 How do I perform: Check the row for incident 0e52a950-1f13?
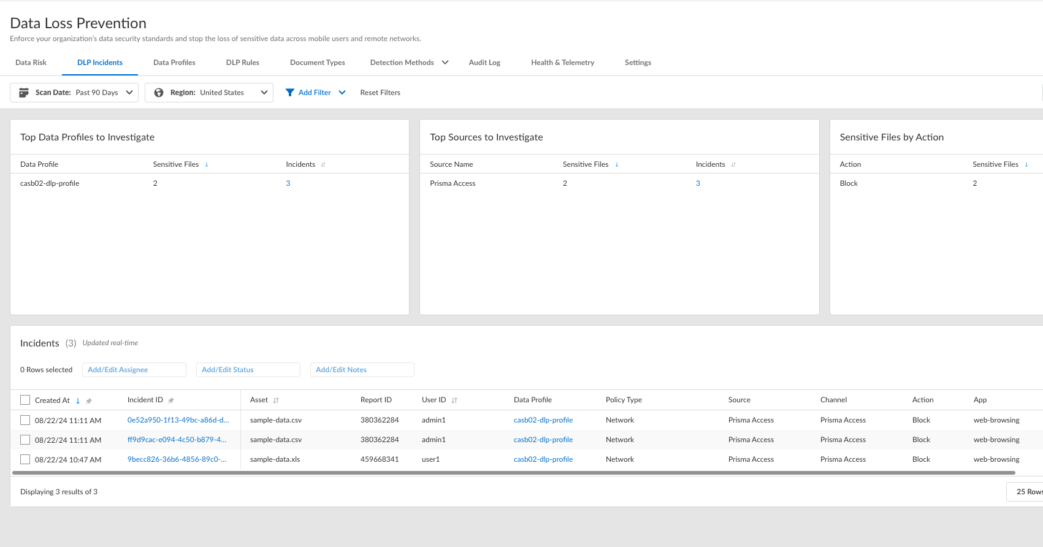pyautogui.click(x=25, y=420)
